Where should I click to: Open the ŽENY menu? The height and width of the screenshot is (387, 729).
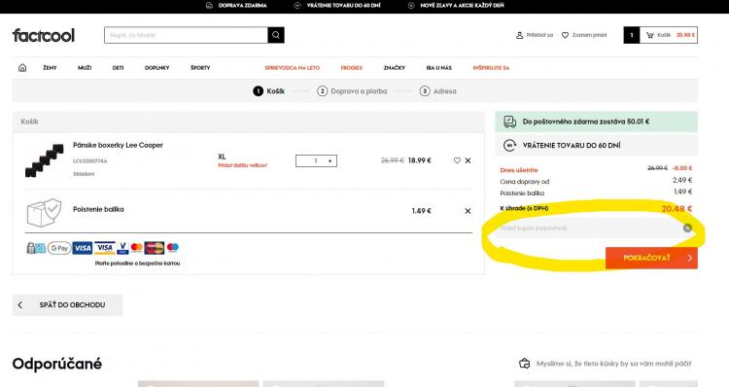pyautogui.click(x=50, y=68)
